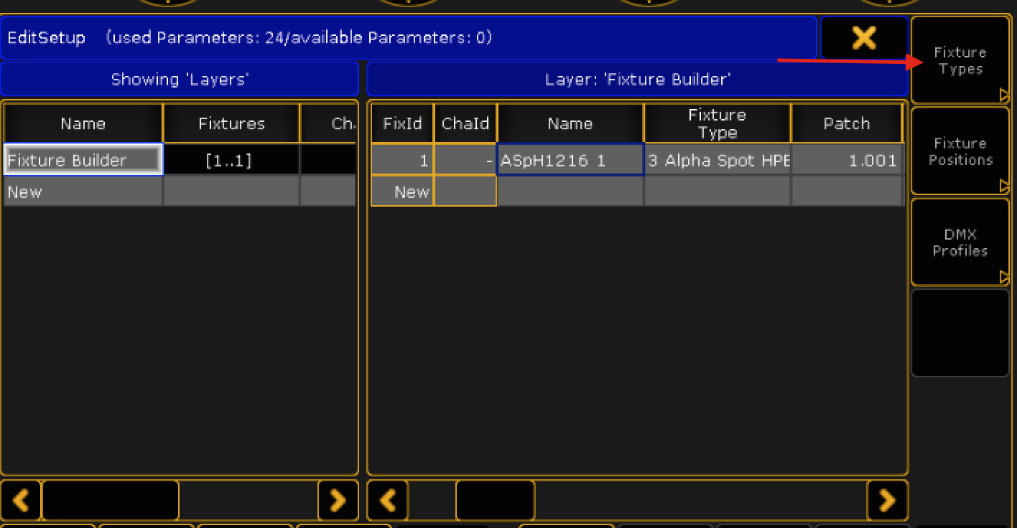Viewport: 1017px width, 528px height.
Task: Click the New row in fixture table
Action: click(402, 192)
